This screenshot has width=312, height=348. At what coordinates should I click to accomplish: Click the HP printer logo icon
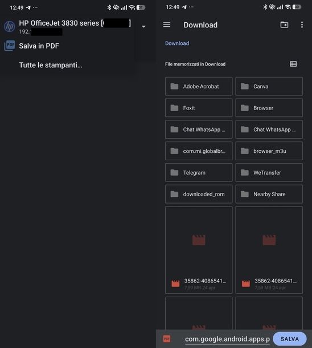pos(10,26)
